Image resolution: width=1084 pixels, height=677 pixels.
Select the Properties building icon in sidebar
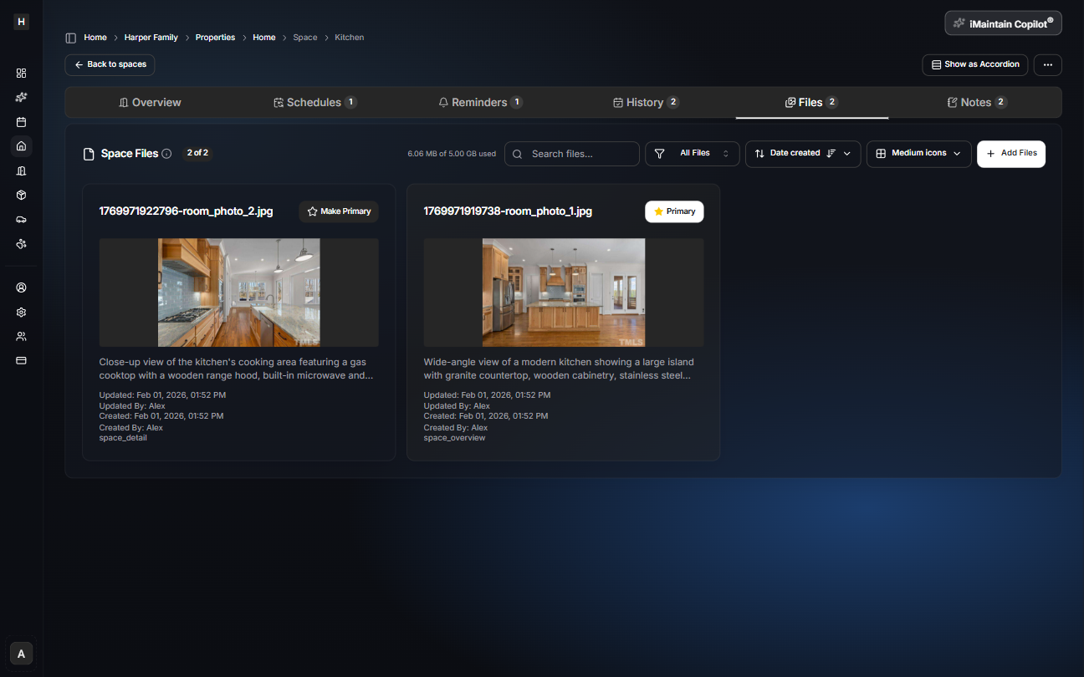click(x=21, y=171)
